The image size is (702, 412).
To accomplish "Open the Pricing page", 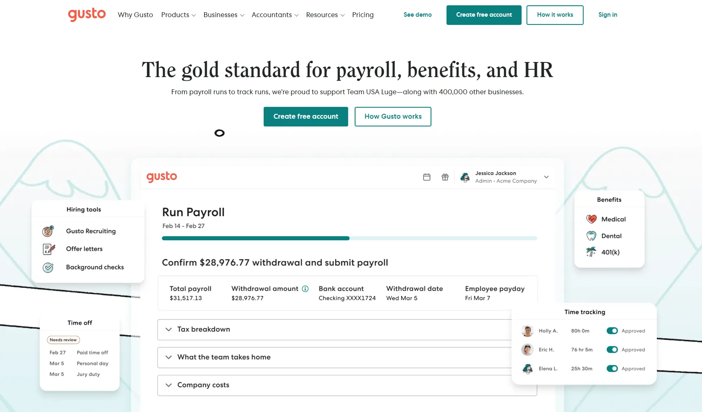I will (363, 15).
